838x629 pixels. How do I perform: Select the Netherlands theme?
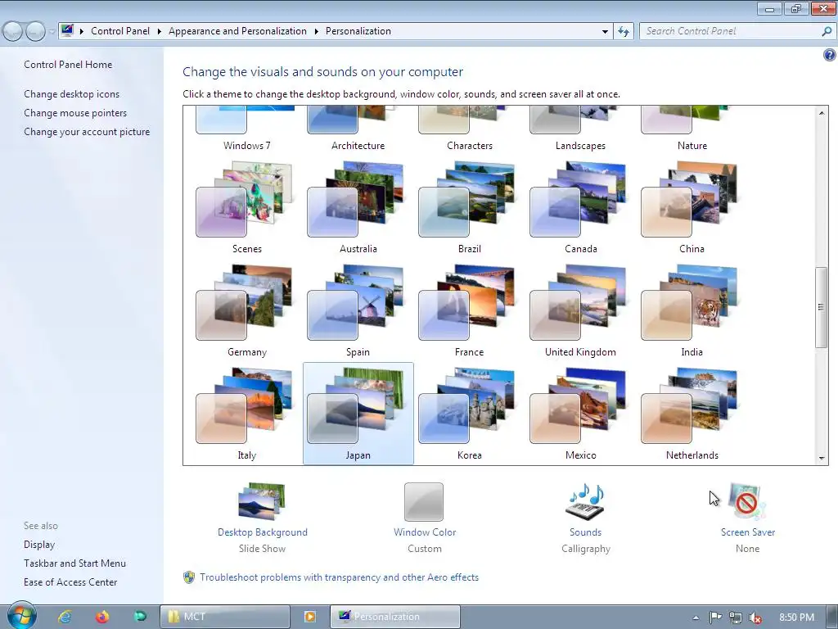click(x=692, y=414)
